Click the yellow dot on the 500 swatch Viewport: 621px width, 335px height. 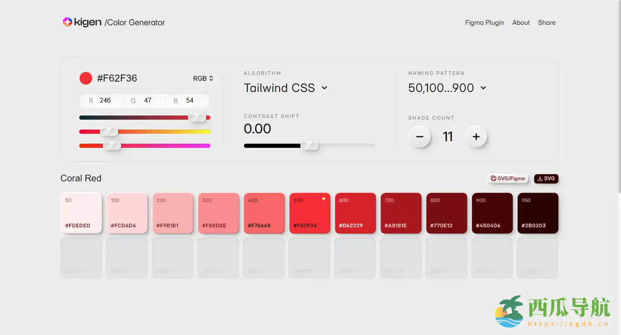point(324,199)
